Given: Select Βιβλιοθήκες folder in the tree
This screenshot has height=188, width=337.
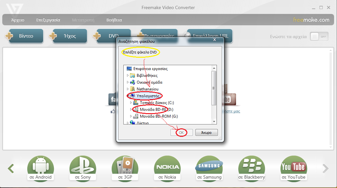Looking at the screenshot, I should click(x=147, y=76).
